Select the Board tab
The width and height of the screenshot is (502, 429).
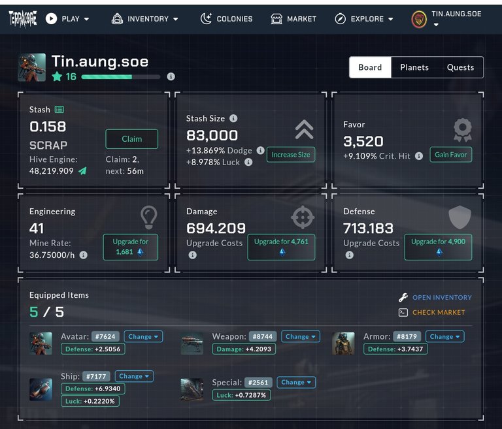370,67
